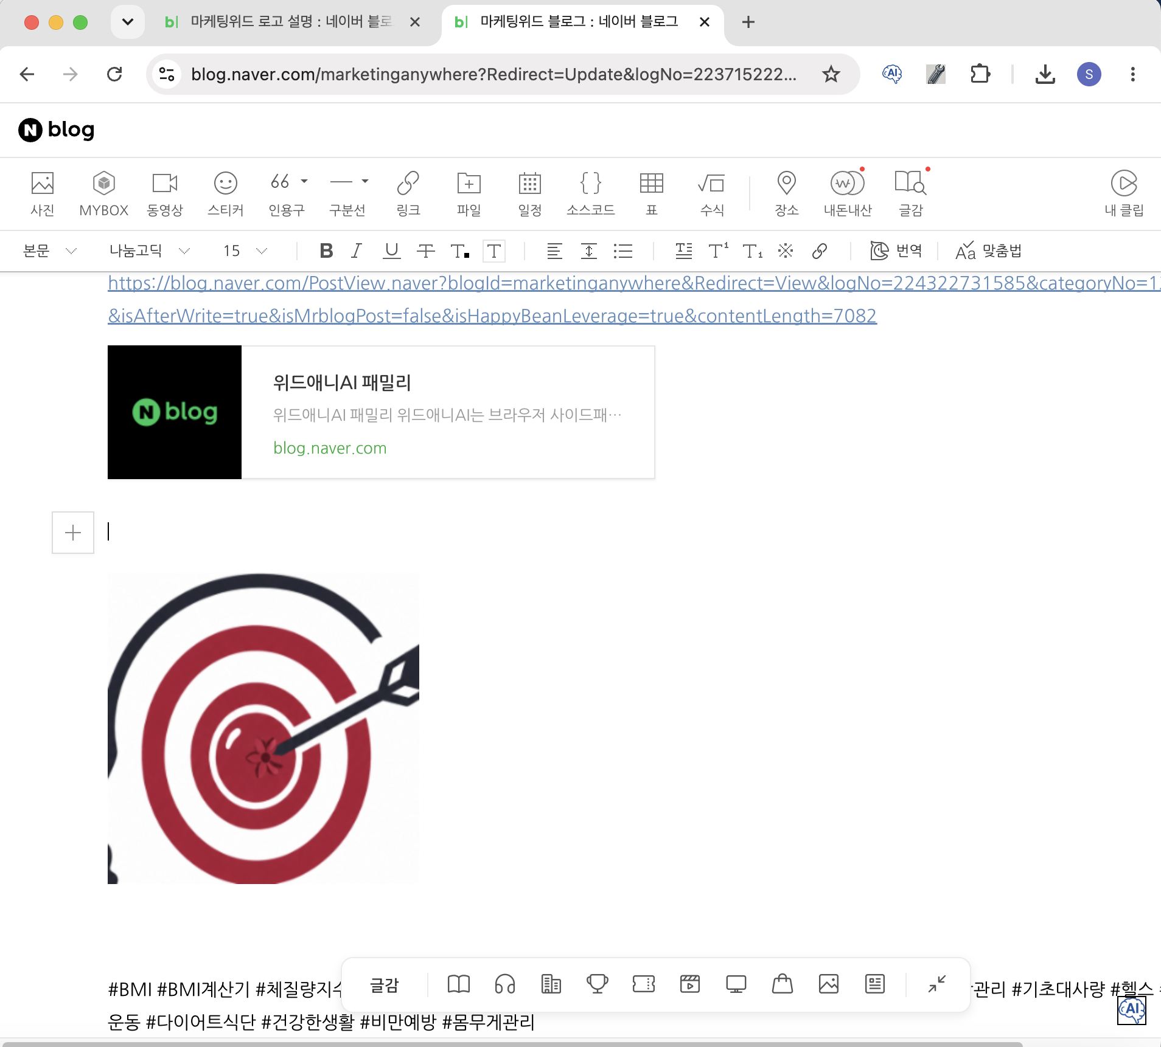Attach a file with 파일 tool
The width and height of the screenshot is (1161, 1047).
click(469, 193)
